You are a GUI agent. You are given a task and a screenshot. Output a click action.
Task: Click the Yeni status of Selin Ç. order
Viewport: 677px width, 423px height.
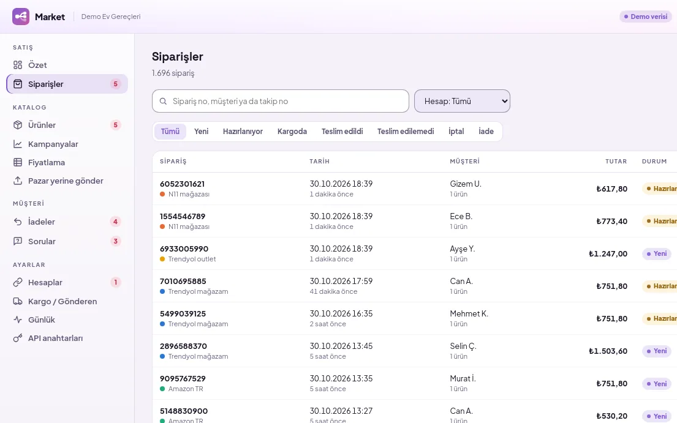point(657,351)
